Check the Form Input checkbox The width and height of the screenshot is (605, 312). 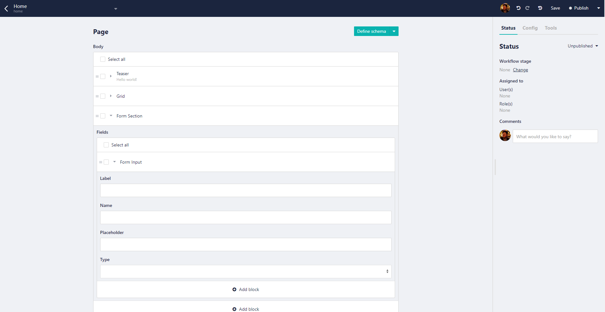(106, 162)
